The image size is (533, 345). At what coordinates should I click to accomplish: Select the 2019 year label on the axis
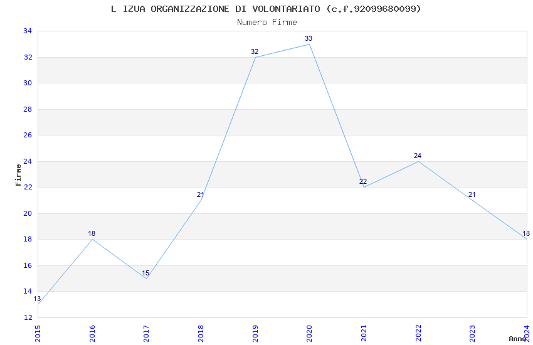coord(255,334)
